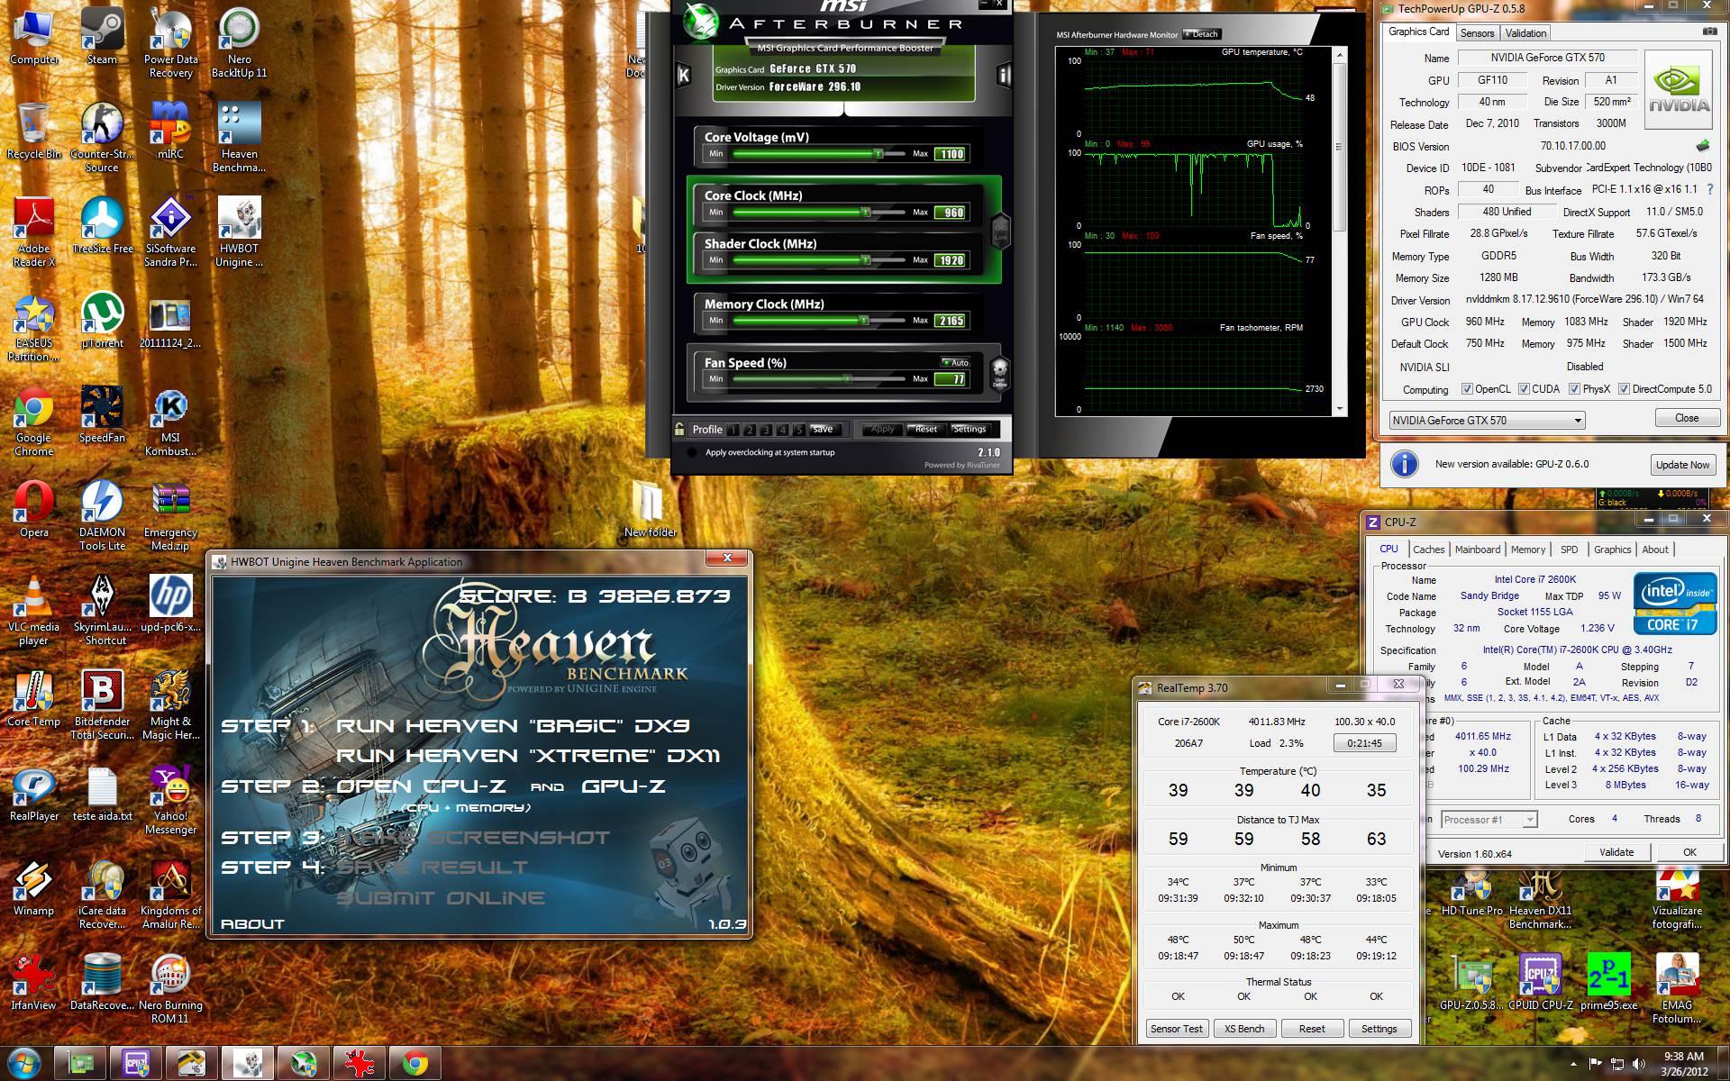Click Update Now in GPU-Z notice
The height and width of the screenshot is (1081, 1730).
[x=1681, y=465]
